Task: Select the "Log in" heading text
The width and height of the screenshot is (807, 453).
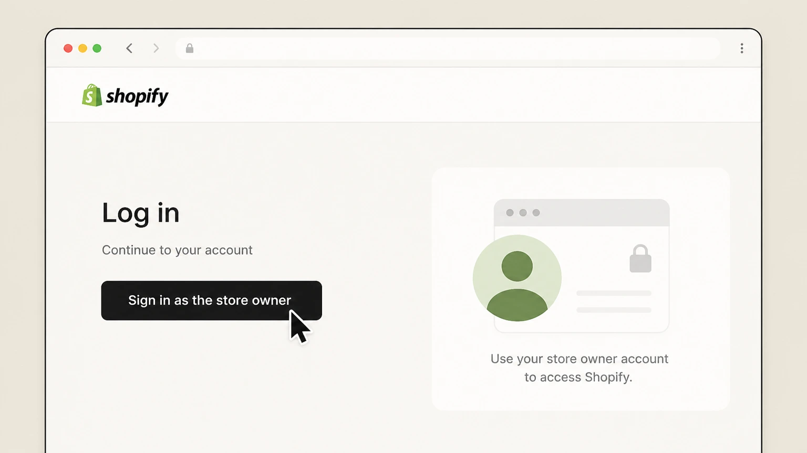Action: coord(141,213)
